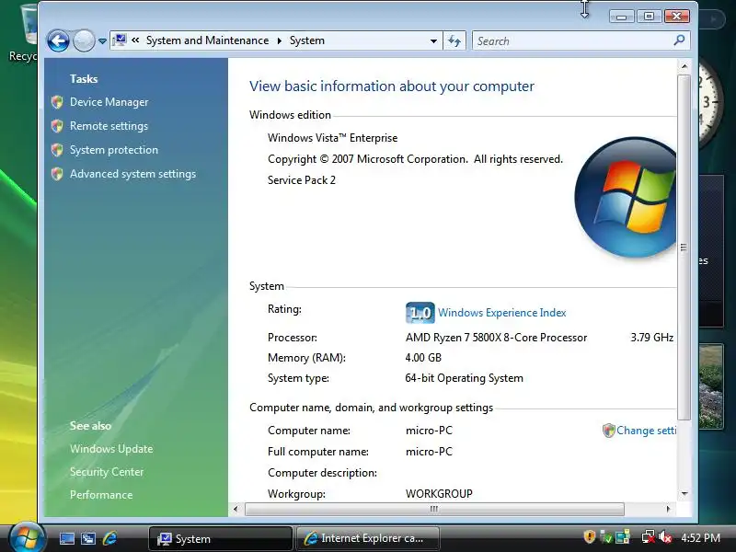Click the security shield tray icon
Image resolution: width=736 pixels, height=552 pixels.
coord(589,537)
